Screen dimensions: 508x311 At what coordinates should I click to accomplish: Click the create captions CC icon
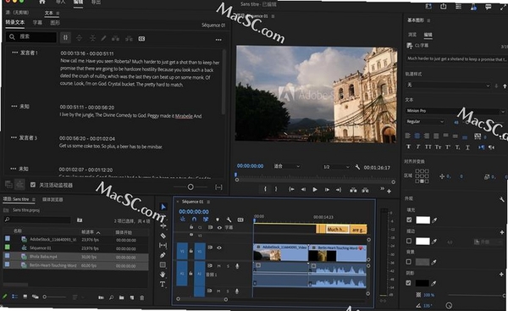click(141, 39)
